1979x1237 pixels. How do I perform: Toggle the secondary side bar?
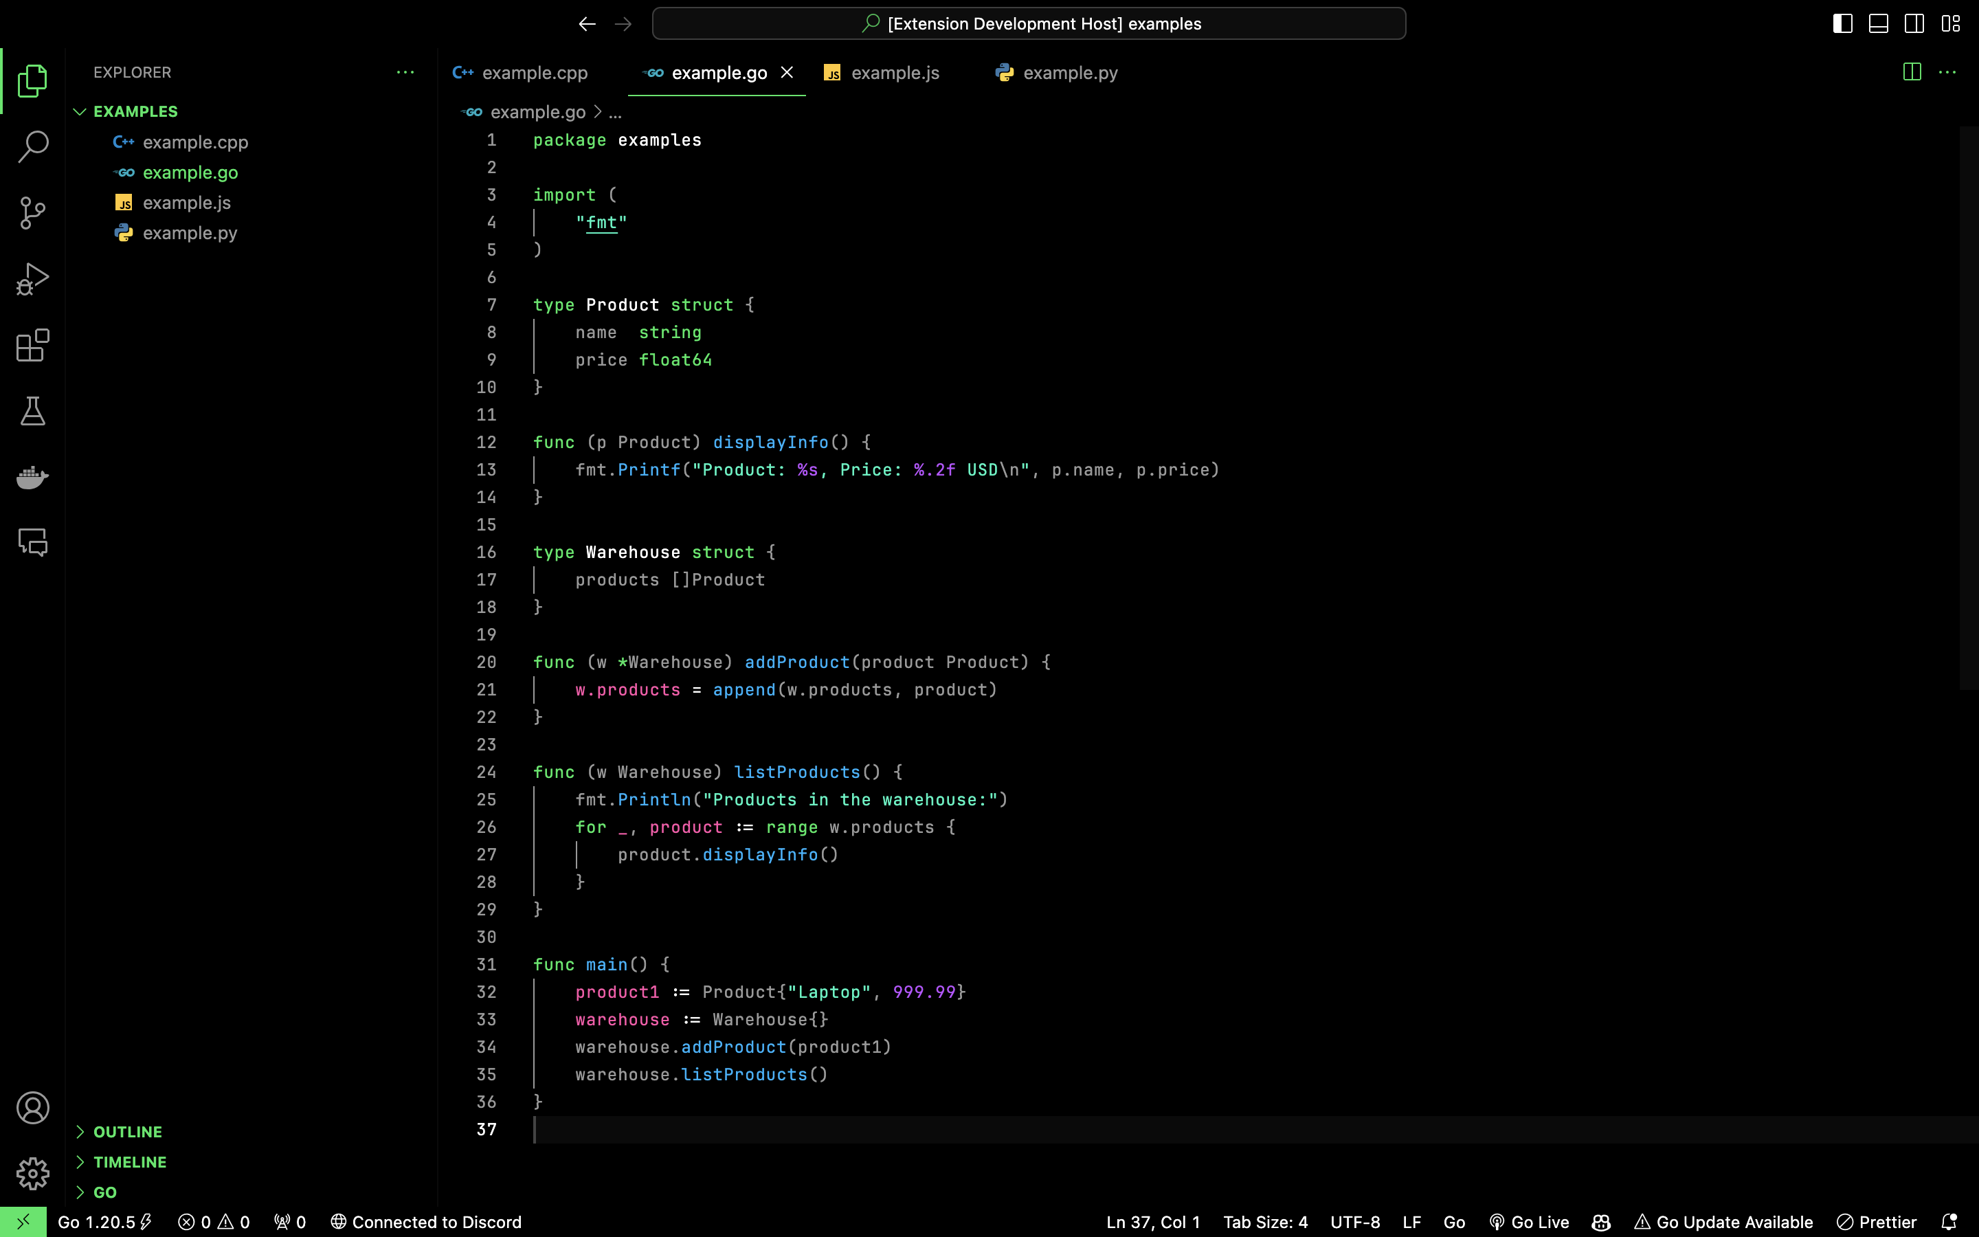(1914, 24)
